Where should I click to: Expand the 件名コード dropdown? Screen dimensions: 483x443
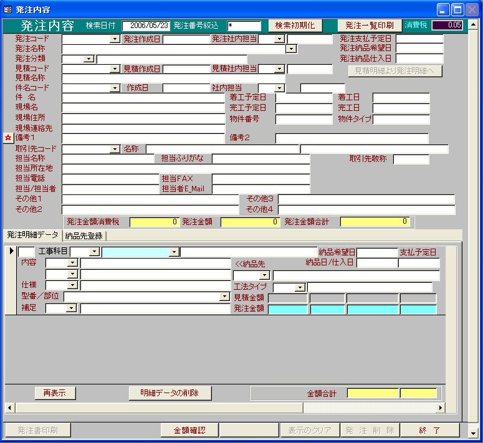click(115, 88)
